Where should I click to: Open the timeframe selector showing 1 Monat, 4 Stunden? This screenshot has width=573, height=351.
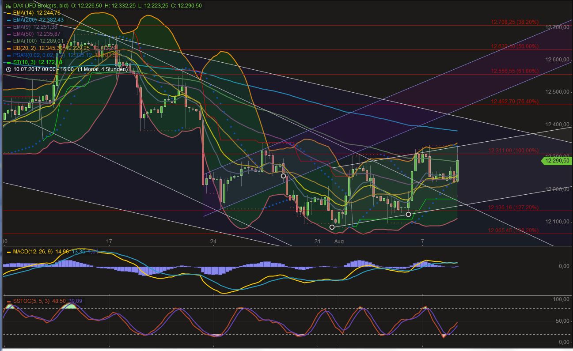(102, 69)
